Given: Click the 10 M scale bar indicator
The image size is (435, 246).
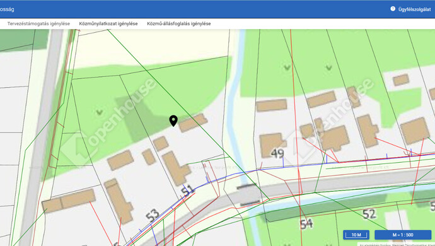Looking at the screenshot, I should [x=356, y=235].
